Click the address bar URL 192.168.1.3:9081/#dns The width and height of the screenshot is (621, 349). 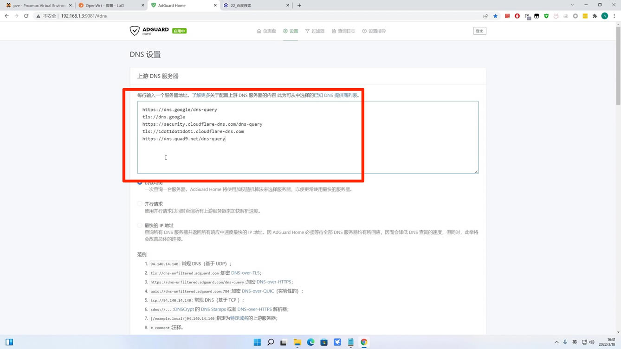(84, 16)
